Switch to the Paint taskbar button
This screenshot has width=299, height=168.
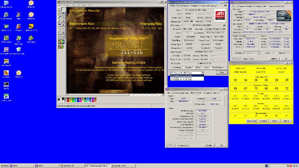pyautogui.click(x=123, y=166)
